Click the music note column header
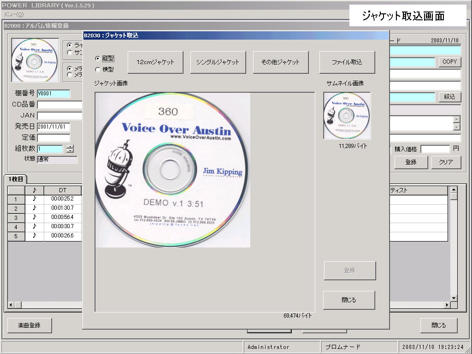 coord(34,190)
